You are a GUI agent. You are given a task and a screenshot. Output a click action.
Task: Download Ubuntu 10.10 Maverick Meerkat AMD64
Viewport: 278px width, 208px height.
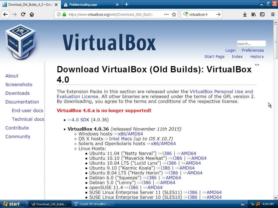click(x=199, y=158)
